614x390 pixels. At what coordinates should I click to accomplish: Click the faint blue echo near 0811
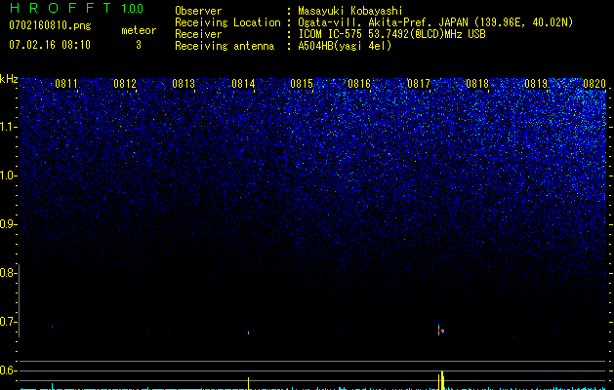52,327
